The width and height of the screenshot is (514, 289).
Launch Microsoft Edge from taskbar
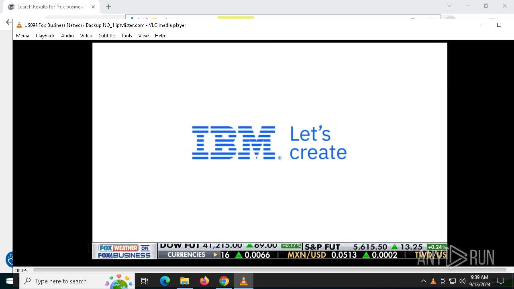point(165,281)
